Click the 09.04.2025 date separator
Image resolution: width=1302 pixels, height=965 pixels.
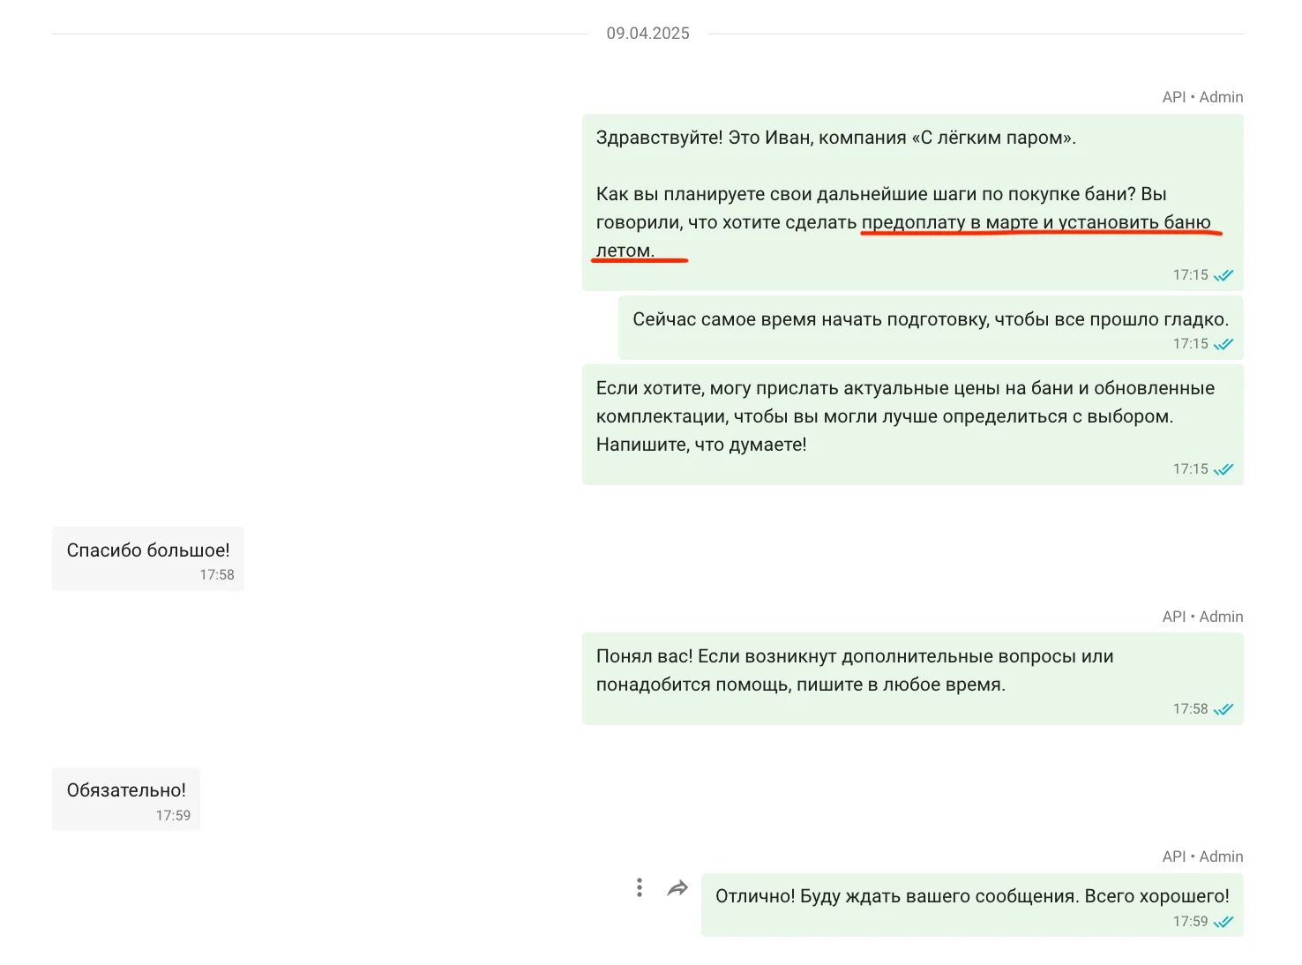647,34
